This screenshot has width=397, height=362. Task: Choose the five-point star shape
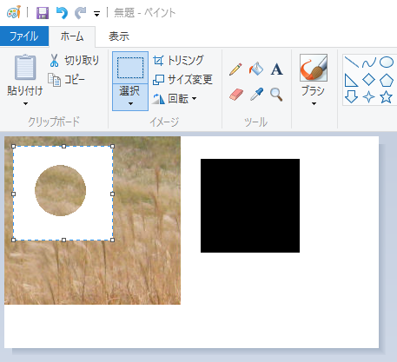[386, 97]
